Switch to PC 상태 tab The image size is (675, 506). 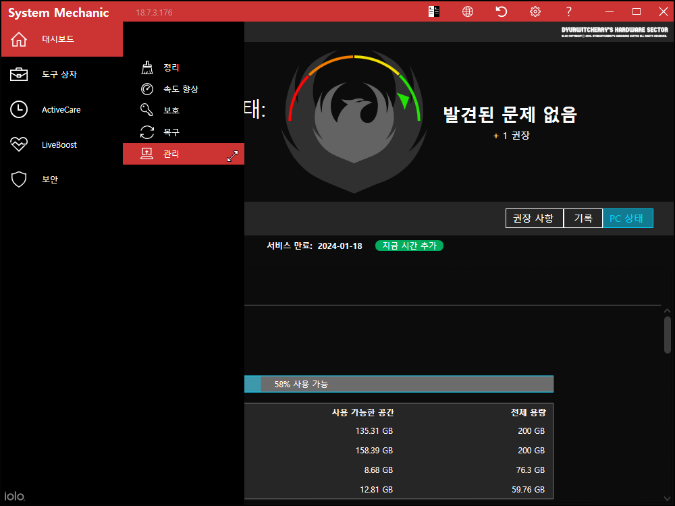pos(628,218)
